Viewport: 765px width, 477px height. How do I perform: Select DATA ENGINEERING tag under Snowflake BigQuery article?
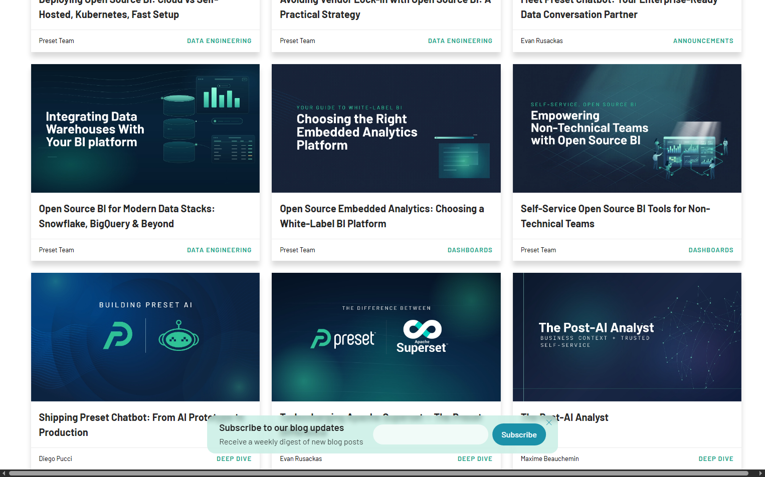coord(219,250)
